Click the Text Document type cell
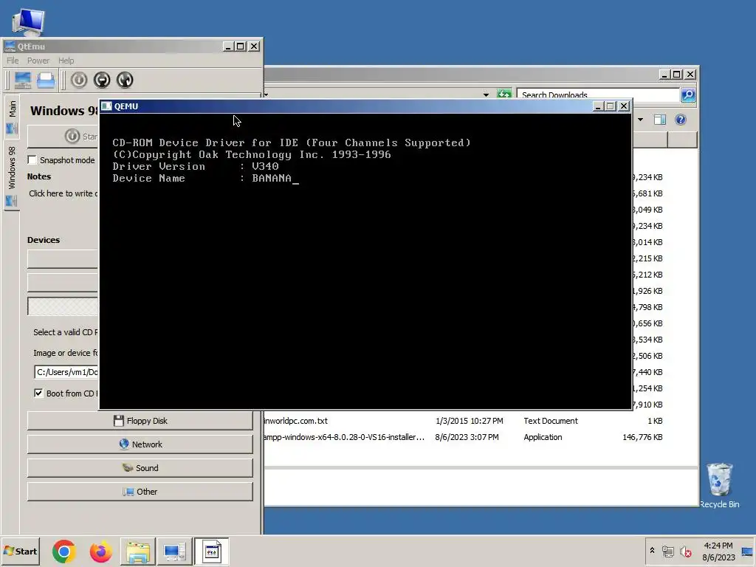The height and width of the screenshot is (567, 756). click(551, 421)
